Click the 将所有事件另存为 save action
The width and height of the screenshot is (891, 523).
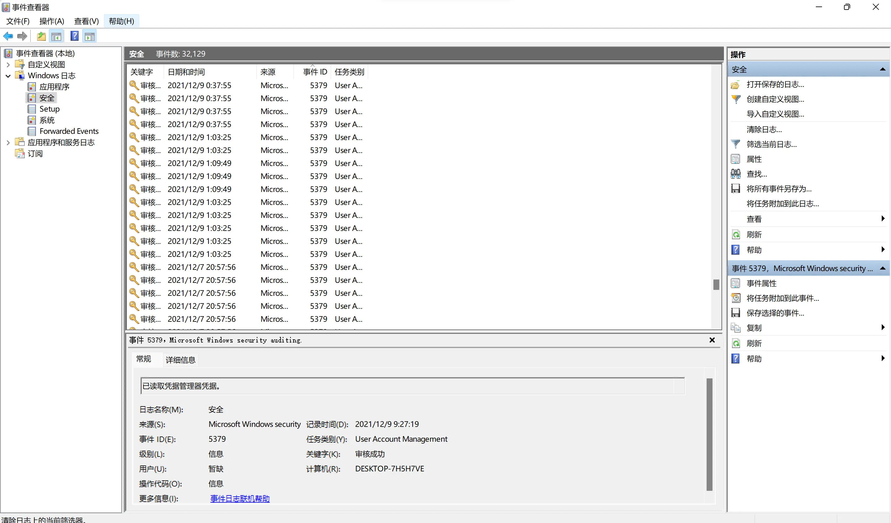779,189
